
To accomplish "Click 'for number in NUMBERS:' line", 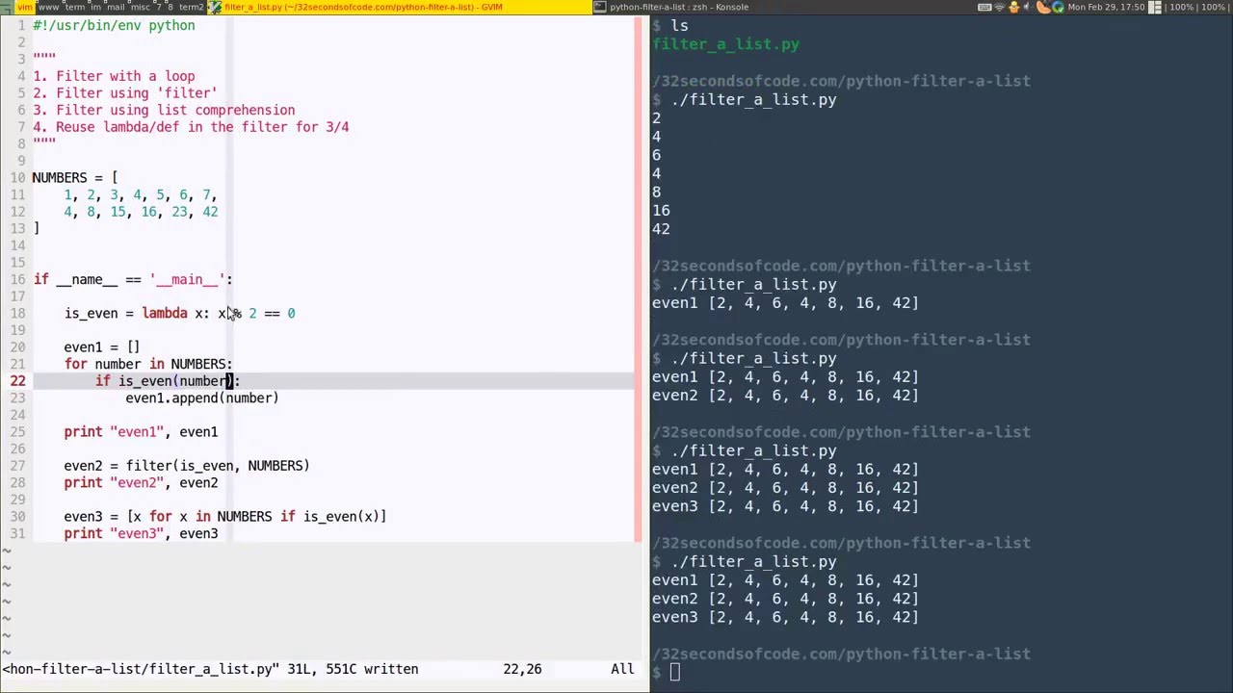I will tap(148, 364).
